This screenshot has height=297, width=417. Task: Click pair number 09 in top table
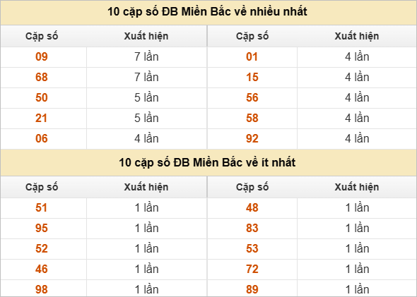tap(42, 57)
